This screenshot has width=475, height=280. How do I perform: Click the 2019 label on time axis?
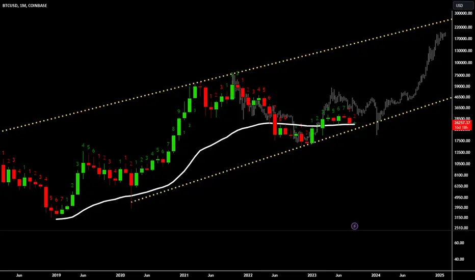click(x=57, y=275)
